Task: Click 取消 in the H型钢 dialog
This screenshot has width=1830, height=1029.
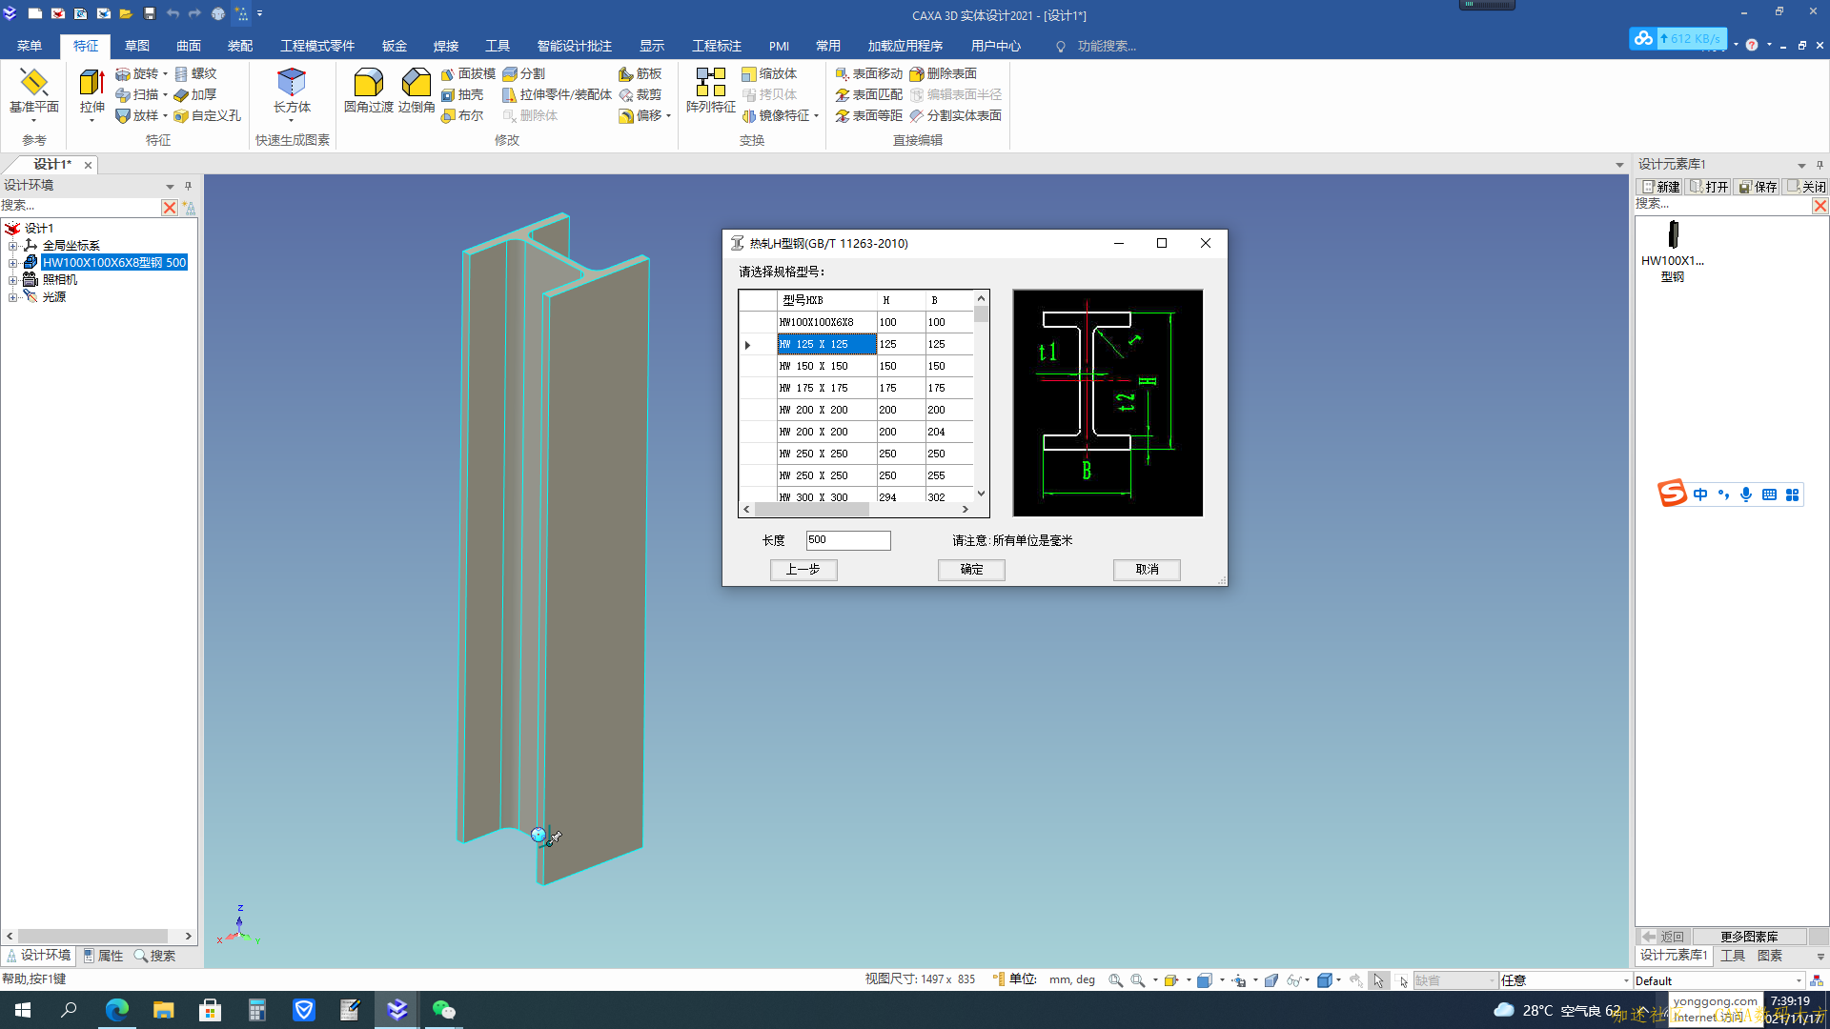Action: 1147,569
